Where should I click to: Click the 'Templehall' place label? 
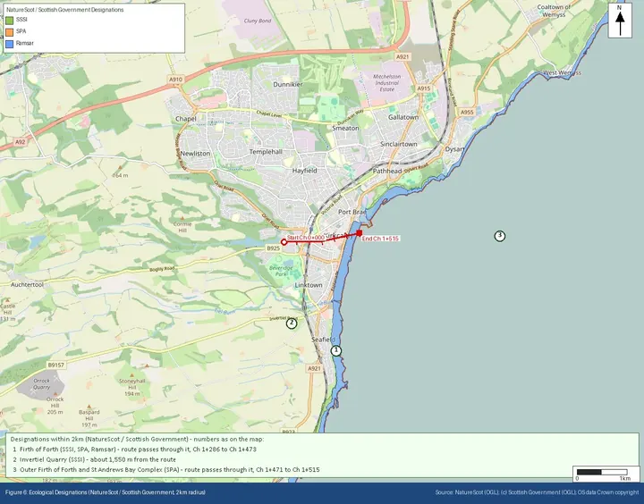[x=266, y=152]
